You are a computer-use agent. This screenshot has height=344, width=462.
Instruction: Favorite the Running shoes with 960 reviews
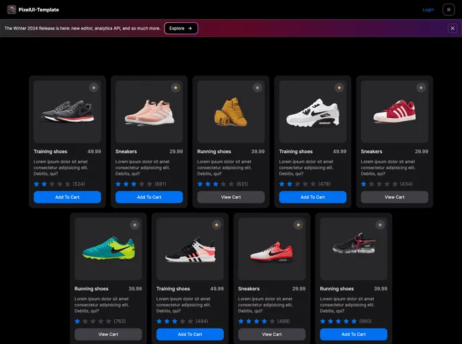click(x=380, y=225)
